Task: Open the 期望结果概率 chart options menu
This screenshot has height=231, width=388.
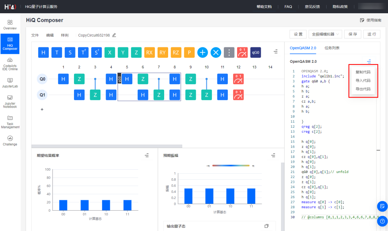Action: (147, 155)
